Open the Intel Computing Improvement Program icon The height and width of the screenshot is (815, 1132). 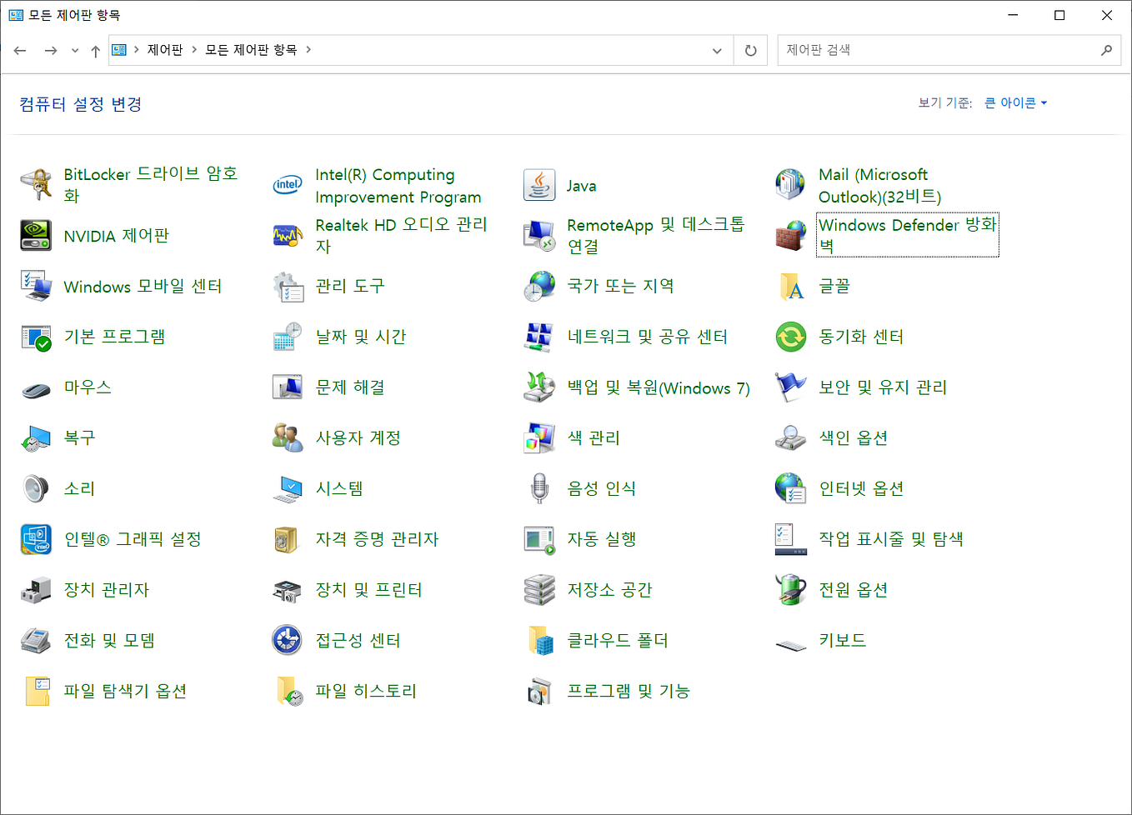(x=288, y=185)
